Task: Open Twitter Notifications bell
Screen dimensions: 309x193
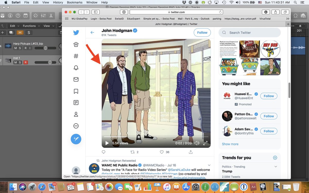Action: 76,68
